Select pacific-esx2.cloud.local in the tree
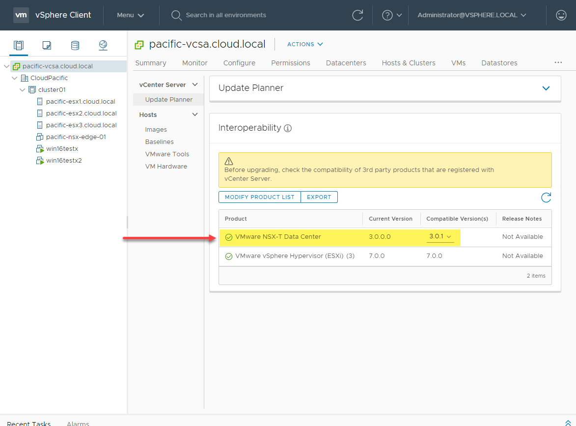This screenshot has height=426, width=576. 81,113
